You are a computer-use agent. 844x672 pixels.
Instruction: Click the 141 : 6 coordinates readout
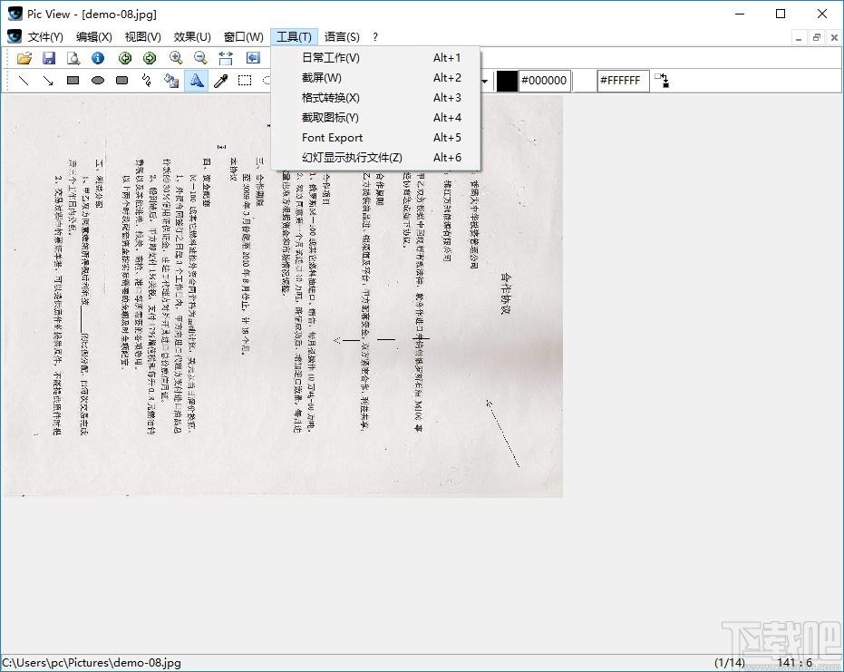tap(794, 662)
